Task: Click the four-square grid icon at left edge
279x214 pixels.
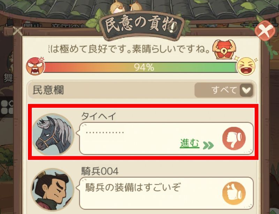Action: [x=7, y=107]
